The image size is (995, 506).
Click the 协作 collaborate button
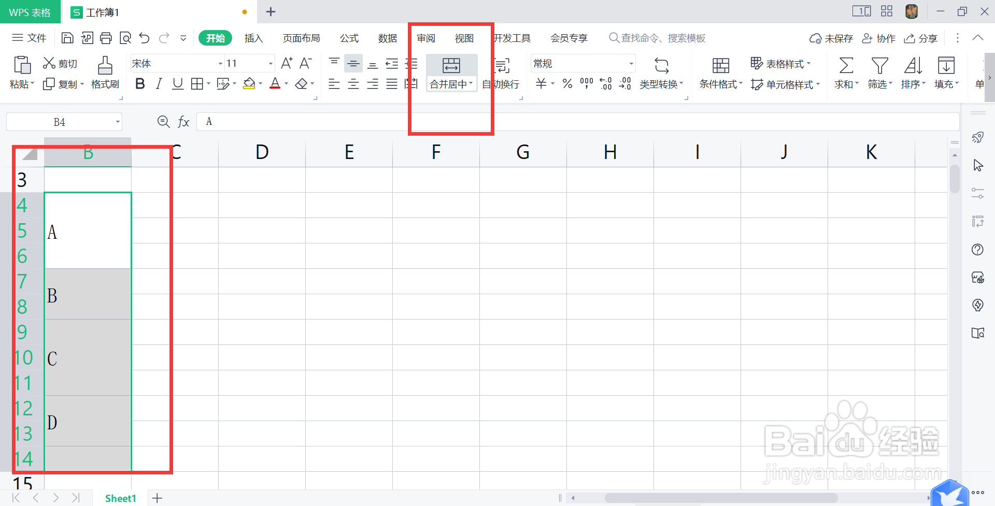pos(879,38)
